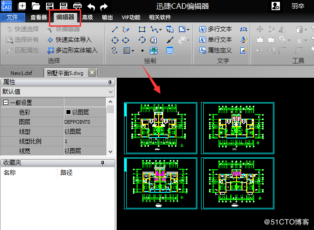Select the Line drawing tool

[x=115, y=29]
